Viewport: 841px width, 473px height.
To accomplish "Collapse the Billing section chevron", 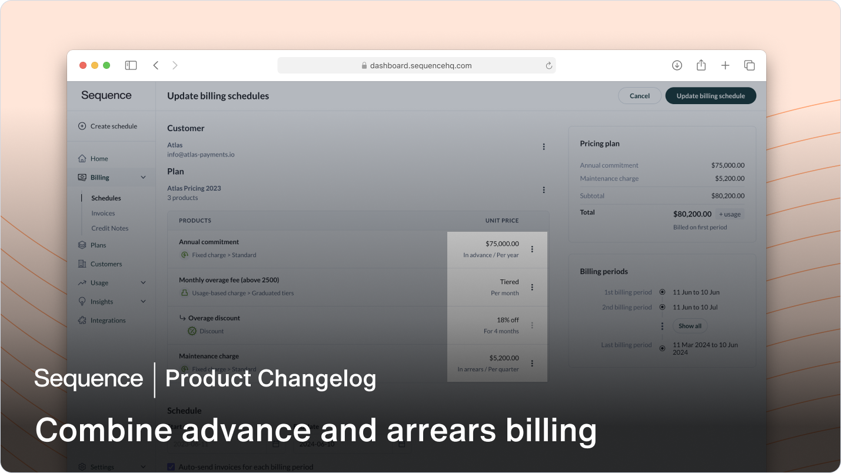I will (143, 177).
